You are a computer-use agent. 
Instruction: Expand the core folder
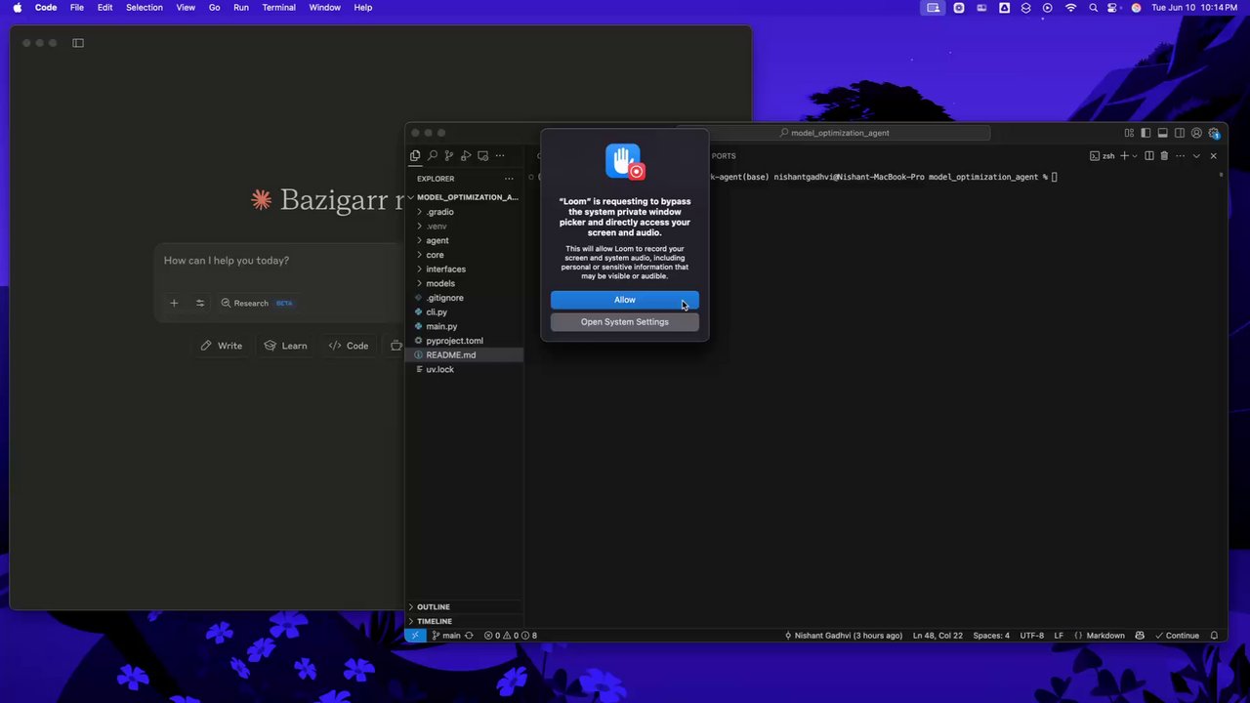[x=465, y=255]
